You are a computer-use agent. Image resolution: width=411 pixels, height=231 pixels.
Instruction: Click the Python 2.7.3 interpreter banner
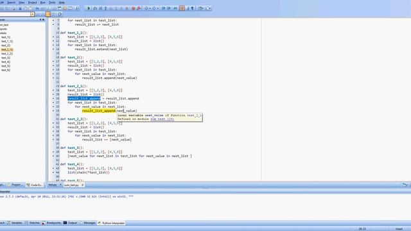(x=67, y=196)
